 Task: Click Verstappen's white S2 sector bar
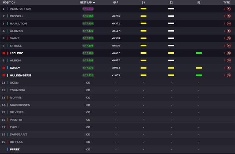[171, 9]
